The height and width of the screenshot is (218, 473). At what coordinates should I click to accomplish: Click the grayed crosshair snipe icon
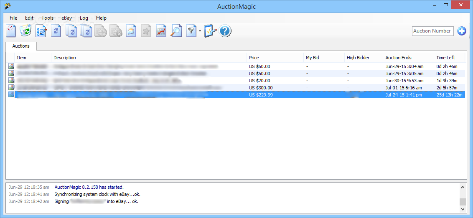(x=101, y=31)
